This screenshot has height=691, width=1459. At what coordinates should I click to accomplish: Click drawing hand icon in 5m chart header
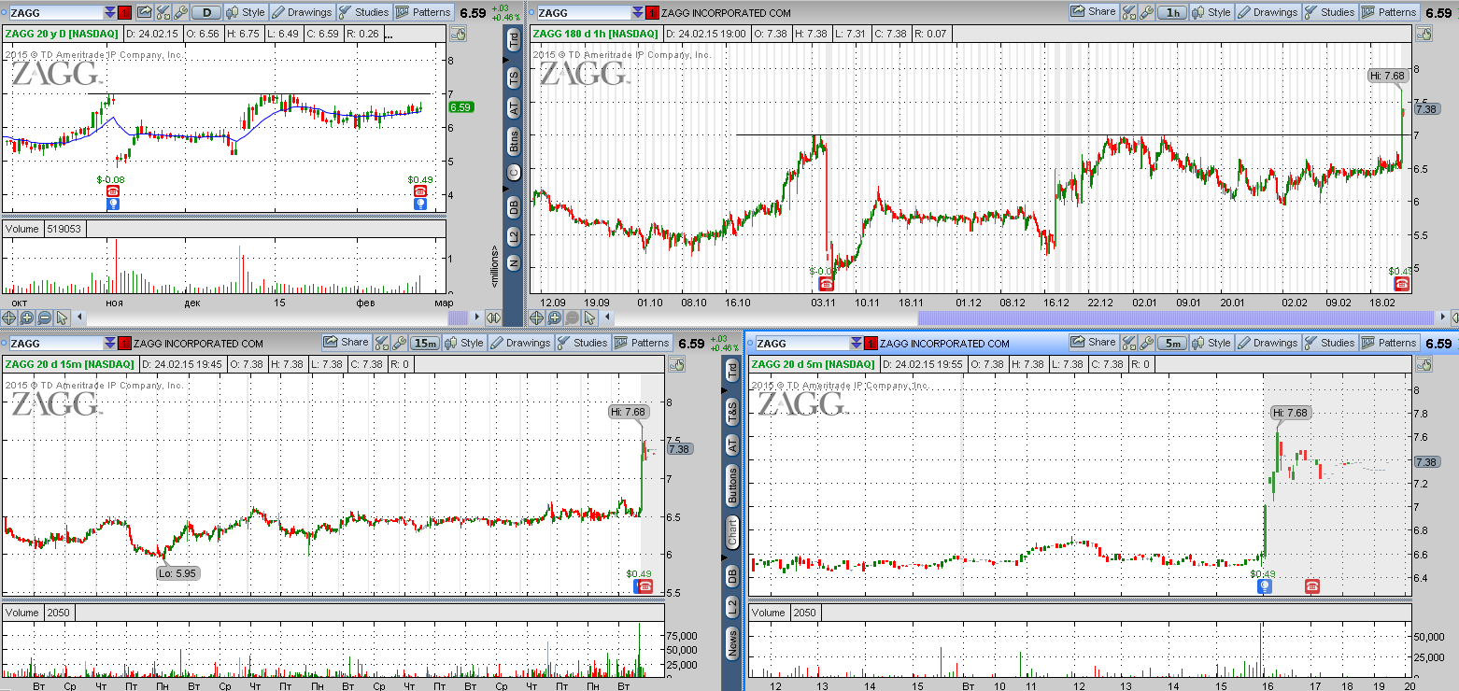(1424, 364)
